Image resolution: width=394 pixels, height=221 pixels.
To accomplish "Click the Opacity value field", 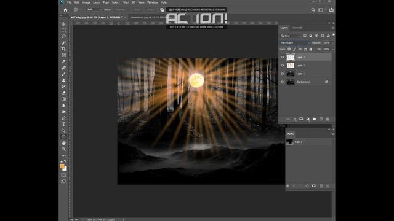I will click(326, 42).
